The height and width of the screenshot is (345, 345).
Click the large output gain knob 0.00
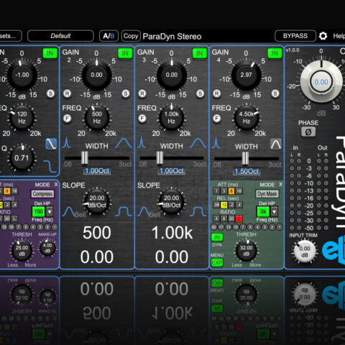point(321,82)
